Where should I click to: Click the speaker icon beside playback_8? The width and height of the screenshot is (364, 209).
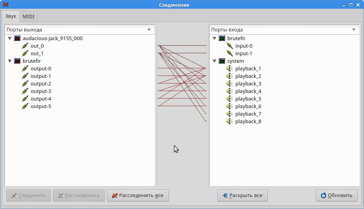coord(229,122)
